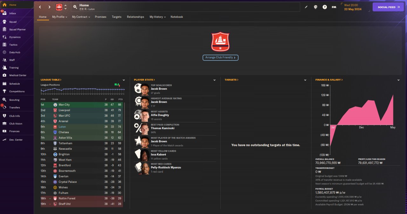Viewport: 407px width, 214px height.
Task: Click the club switcher up-down arrows
Action: 66,7
